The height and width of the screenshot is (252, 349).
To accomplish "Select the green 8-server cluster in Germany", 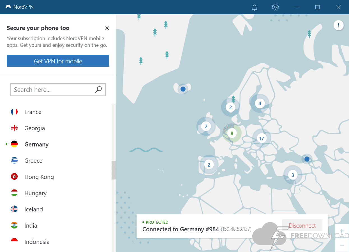I will [232, 134].
